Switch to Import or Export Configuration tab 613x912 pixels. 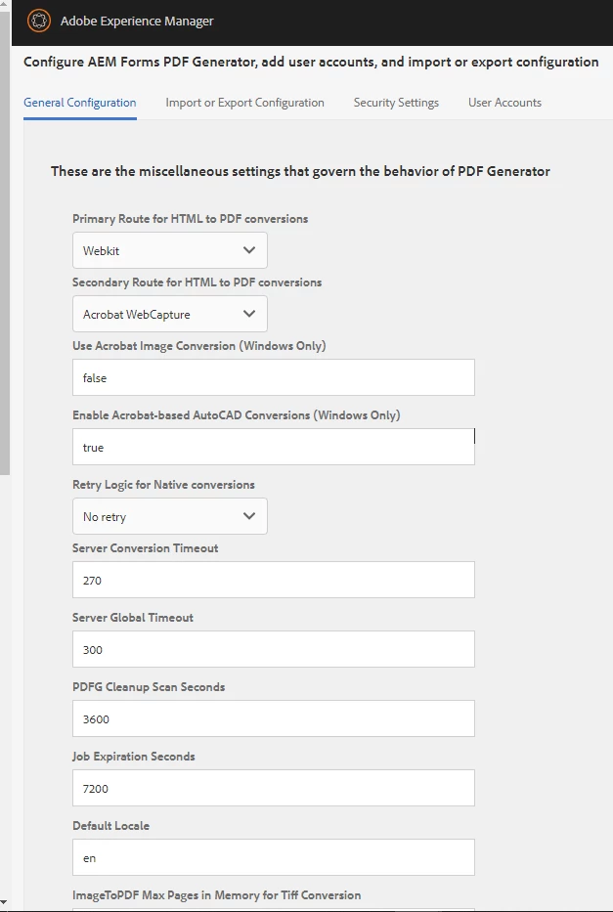244,103
